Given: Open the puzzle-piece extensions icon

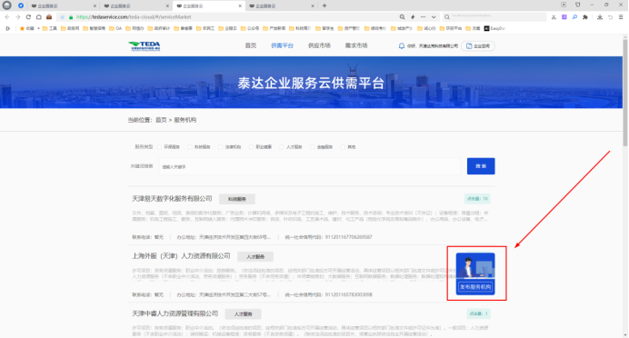Looking at the screenshot, I should (x=585, y=17).
